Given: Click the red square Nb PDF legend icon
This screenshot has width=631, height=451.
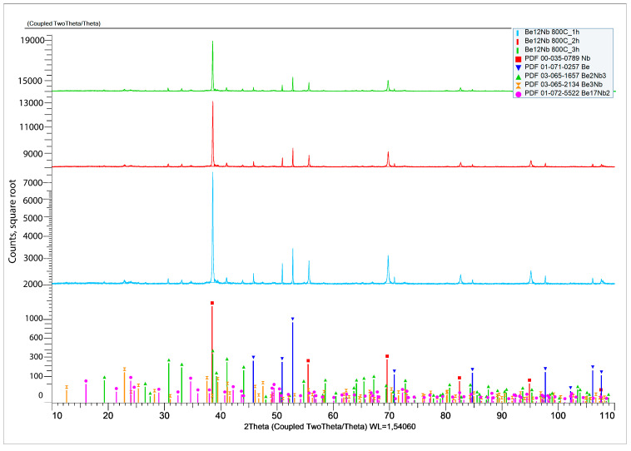Looking at the screenshot, I should [x=519, y=59].
